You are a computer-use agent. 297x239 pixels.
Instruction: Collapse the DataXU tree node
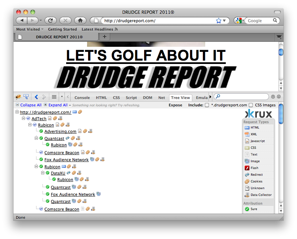click(43, 173)
